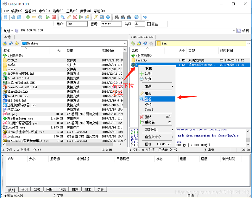Refresh the local Desktop pane
Image resolution: width=252 pixels, height=198 pixels.
tap(11, 44)
